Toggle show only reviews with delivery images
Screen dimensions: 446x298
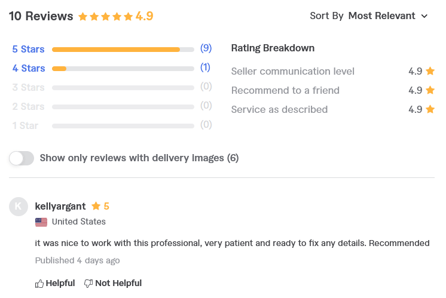click(22, 158)
